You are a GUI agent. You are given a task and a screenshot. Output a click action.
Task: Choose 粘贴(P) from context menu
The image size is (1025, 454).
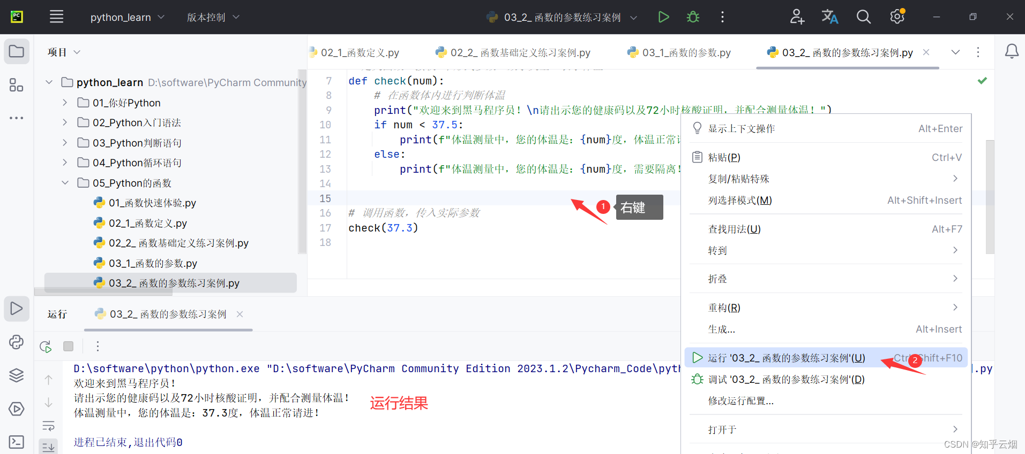tap(826, 157)
